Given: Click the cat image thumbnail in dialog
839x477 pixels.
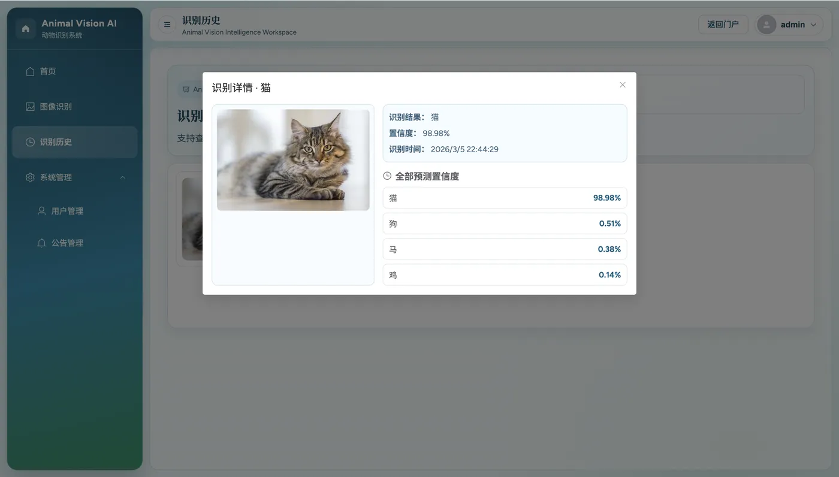Looking at the screenshot, I should pyautogui.click(x=292, y=159).
